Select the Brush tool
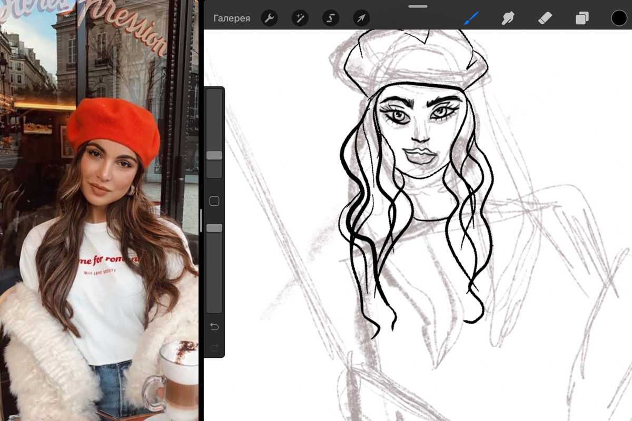 pyautogui.click(x=471, y=18)
